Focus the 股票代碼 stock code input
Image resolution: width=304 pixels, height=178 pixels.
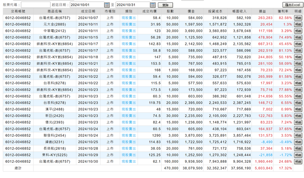click(x=35, y=5)
